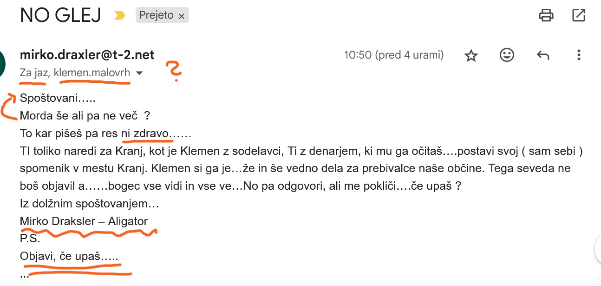Click the subject heading NO GLEJ
Image resolution: width=601 pixels, height=286 pixels.
pos(61,16)
